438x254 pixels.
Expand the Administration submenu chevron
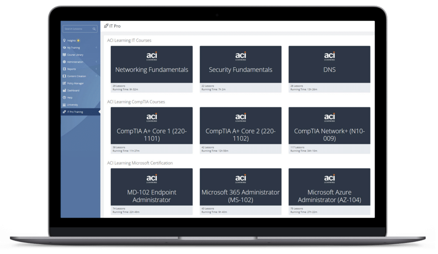click(96, 62)
